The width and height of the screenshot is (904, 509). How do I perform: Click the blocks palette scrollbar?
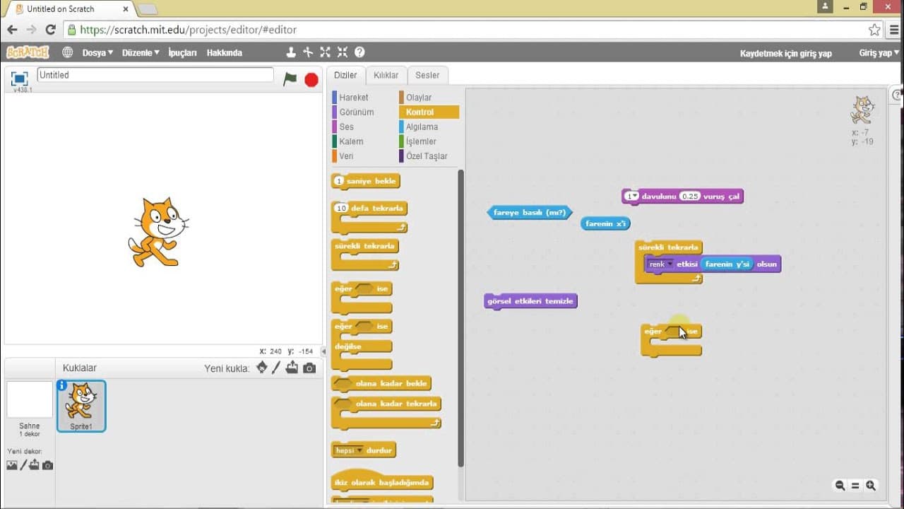(461, 318)
